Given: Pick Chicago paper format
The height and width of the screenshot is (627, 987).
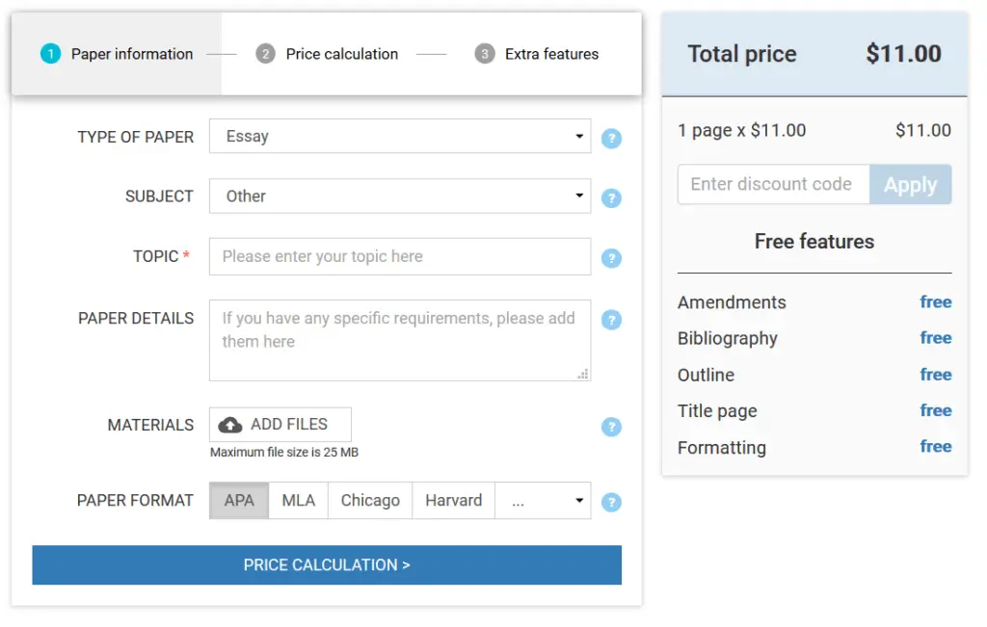Looking at the screenshot, I should 370,501.
